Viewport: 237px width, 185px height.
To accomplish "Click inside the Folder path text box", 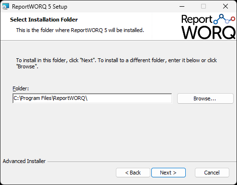I will pos(92,98).
